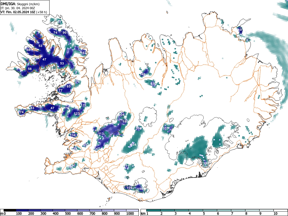Screen dimensions: 288x216
Task: Click the "90" visibility value in the Westfjords
Action: 65,33
